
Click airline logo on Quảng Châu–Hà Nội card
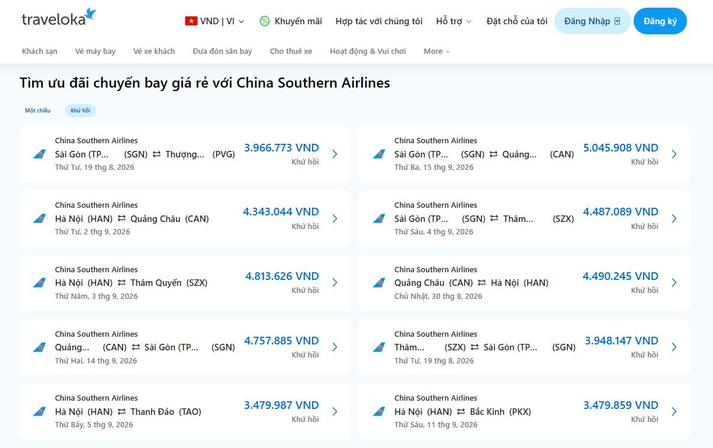(x=378, y=283)
